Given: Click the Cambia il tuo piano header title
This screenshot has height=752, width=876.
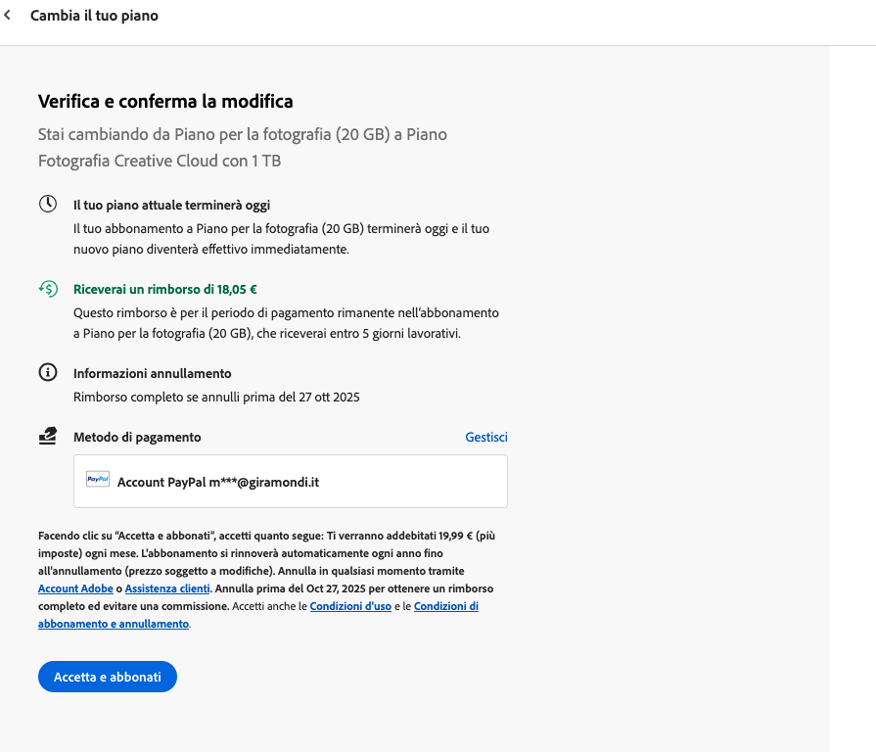Looking at the screenshot, I should (x=94, y=16).
